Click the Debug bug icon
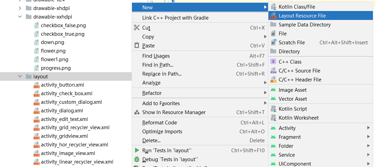Image resolution: width=376 pixels, height=167 pixels. point(137,159)
